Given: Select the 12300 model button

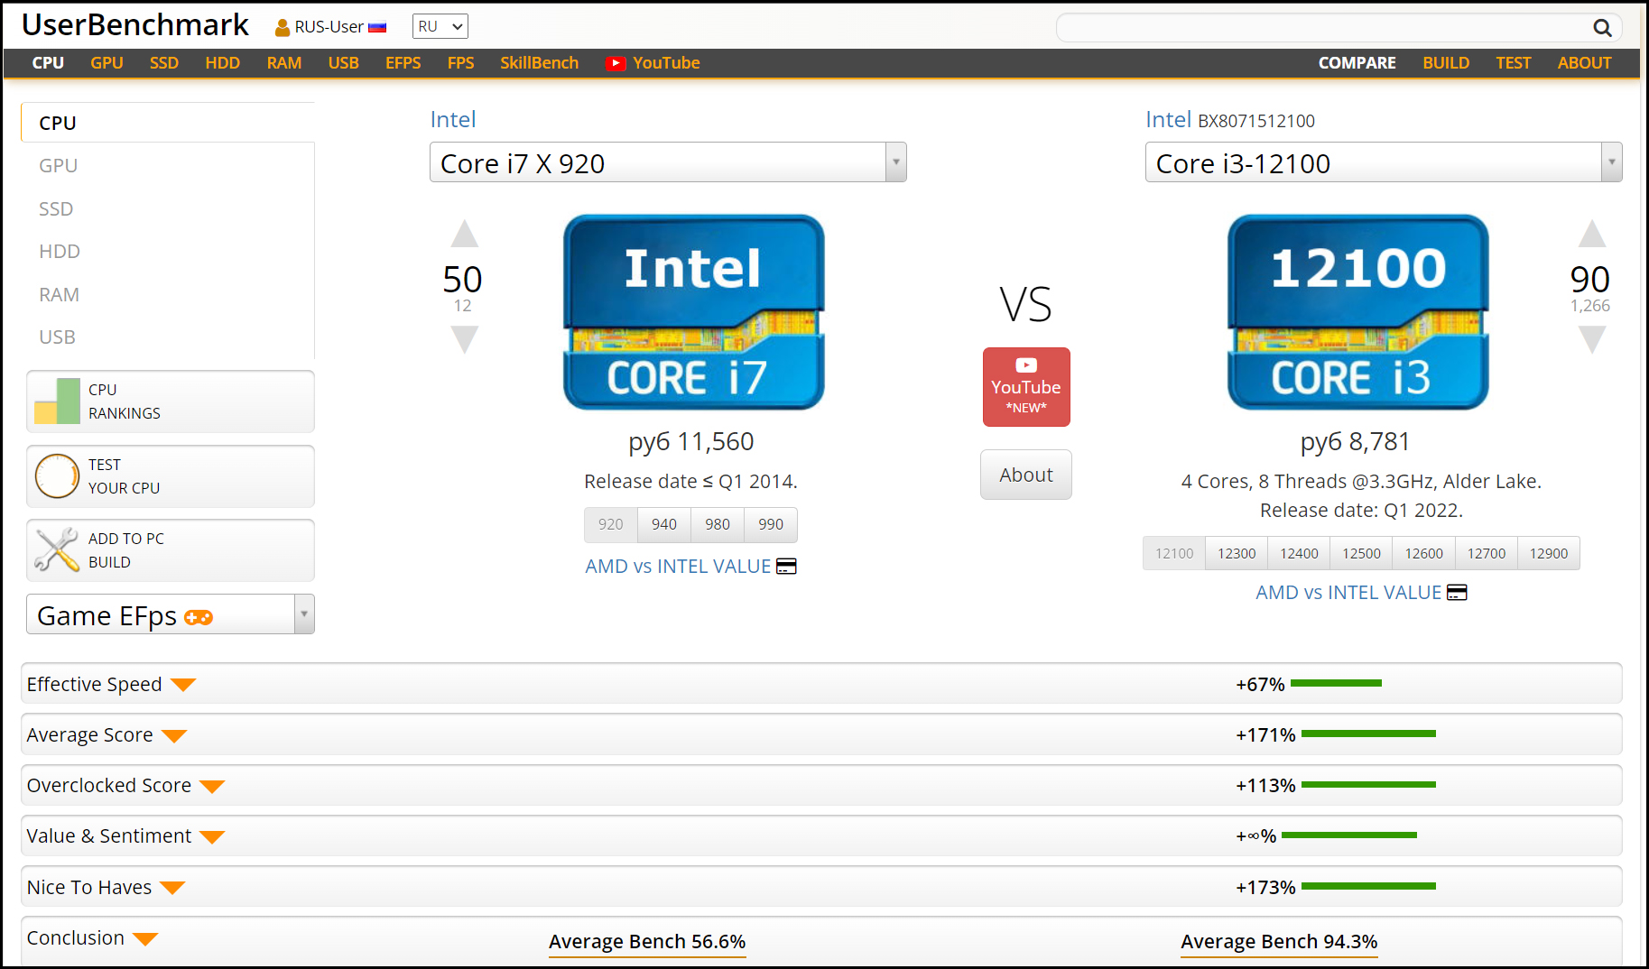Looking at the screenshot, I should pos(1237,553).
